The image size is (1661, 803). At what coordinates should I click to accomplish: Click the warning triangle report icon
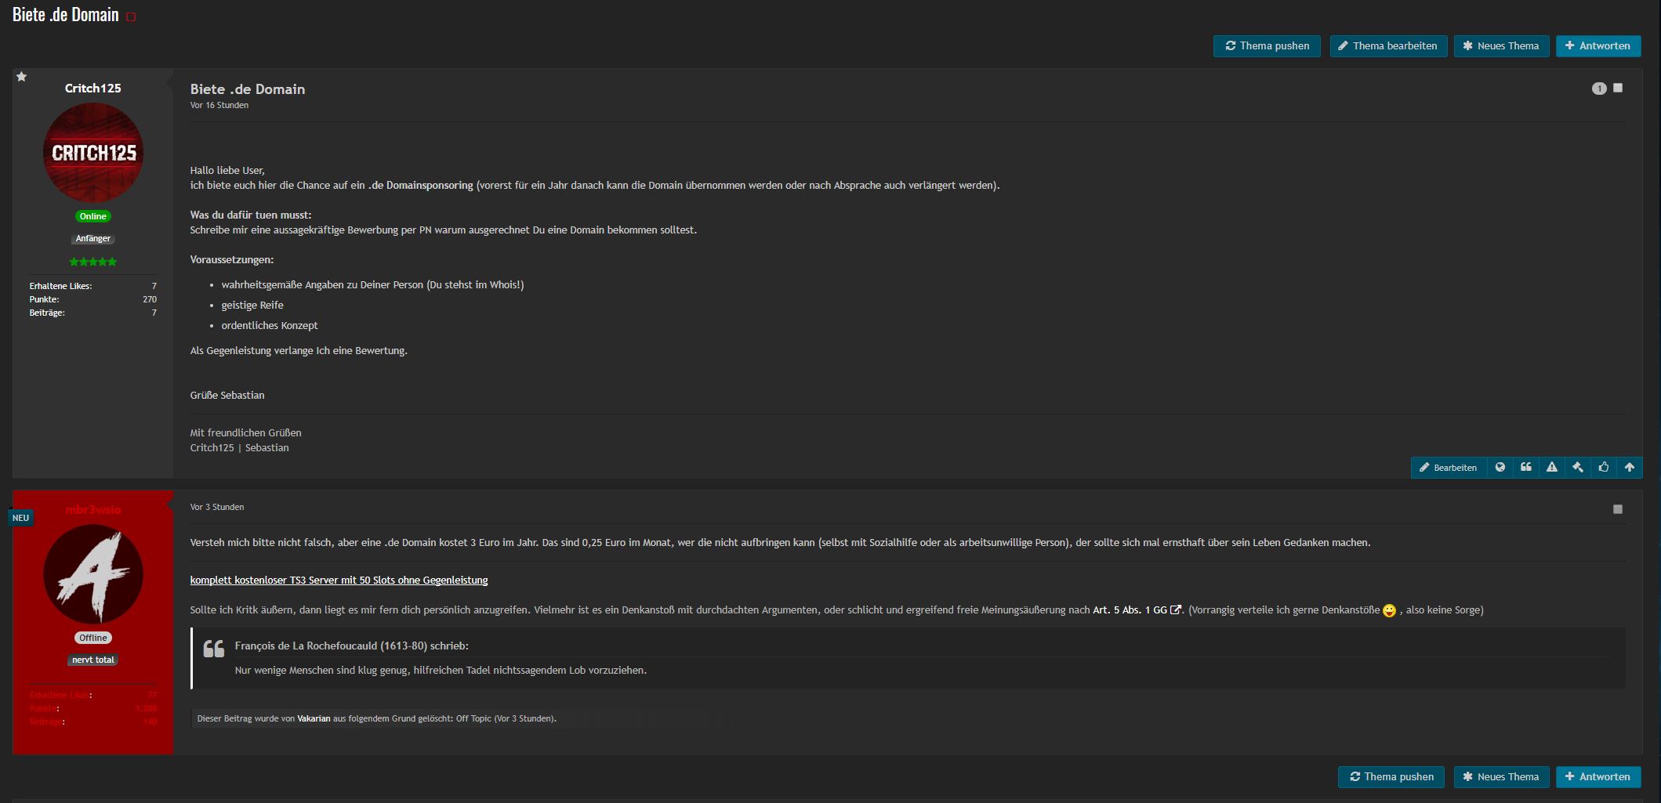(1551, 468)
